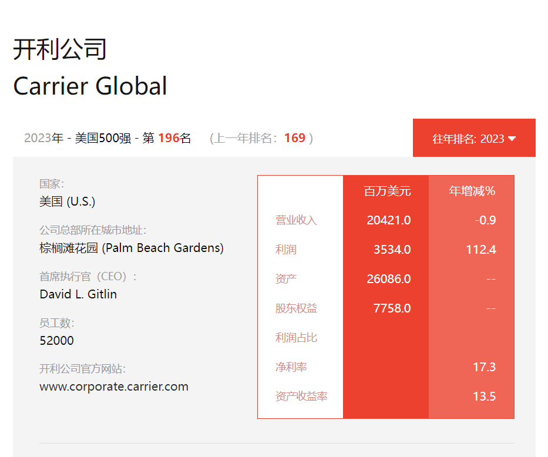Click the 股东权益 value 7758.0

click(x=392, y=308)
